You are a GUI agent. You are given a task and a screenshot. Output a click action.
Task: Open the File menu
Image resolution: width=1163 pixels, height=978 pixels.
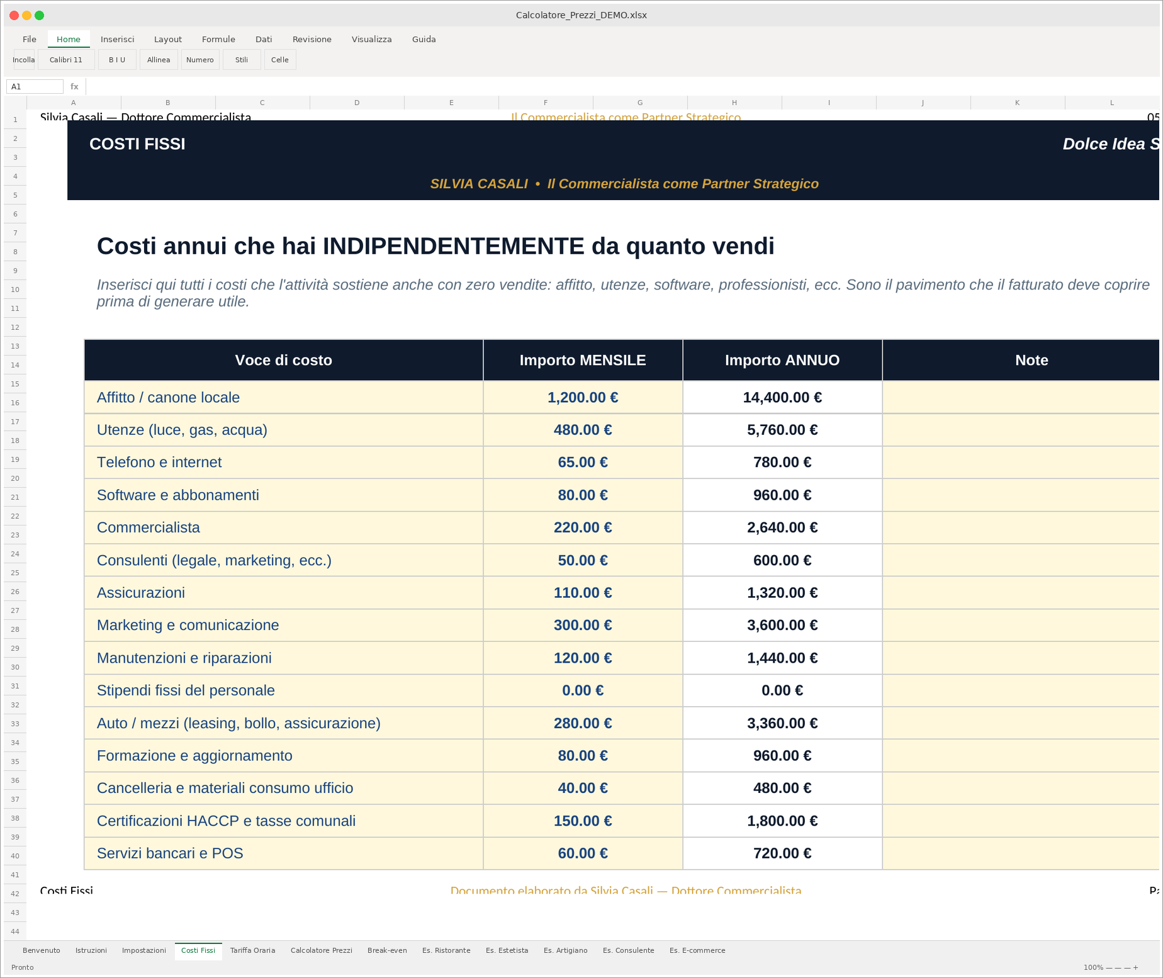pos(30,39)
